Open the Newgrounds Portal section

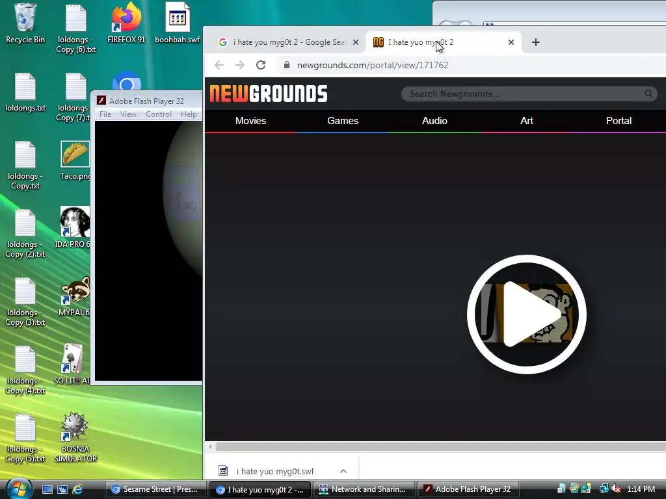(x=619, y=120)
